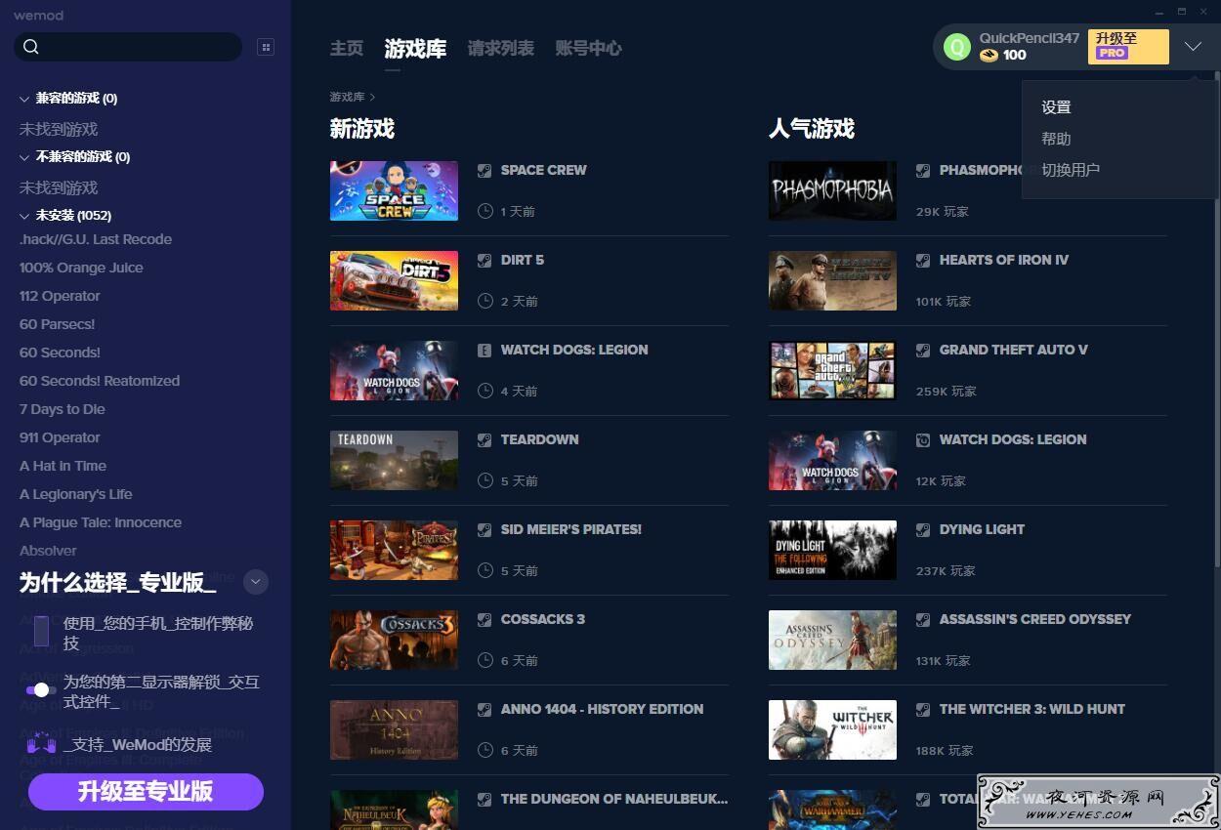Open the Hearts of Iron IV cover thumbnail
The image size is (1221, 830).
832,280
